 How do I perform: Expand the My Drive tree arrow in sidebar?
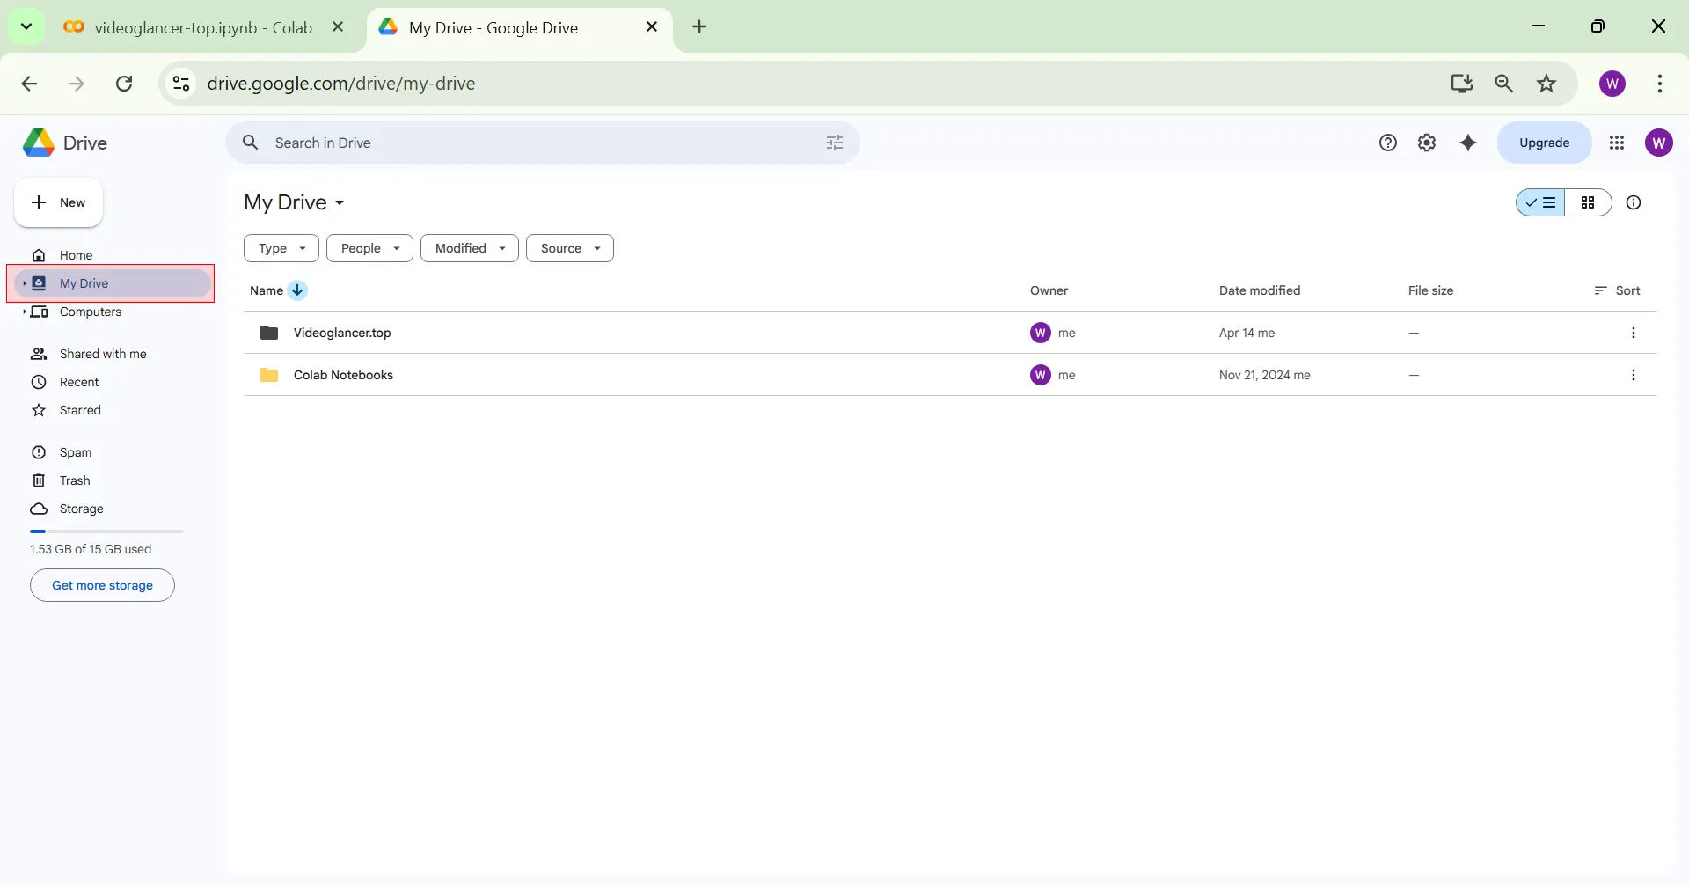(24, 283)
